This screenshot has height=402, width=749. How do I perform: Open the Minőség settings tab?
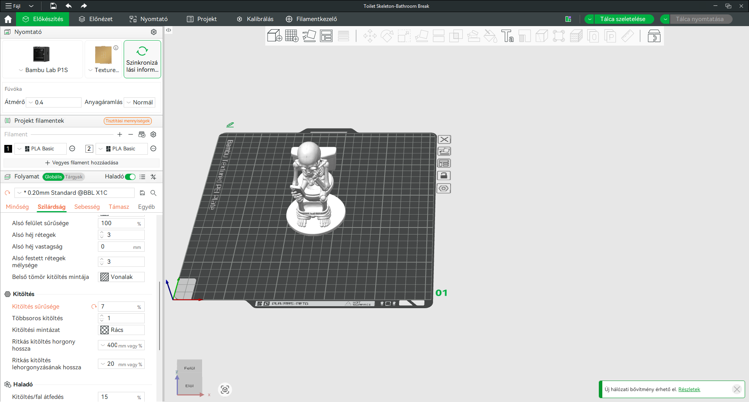pyautogui.click(x=17, y=207)
